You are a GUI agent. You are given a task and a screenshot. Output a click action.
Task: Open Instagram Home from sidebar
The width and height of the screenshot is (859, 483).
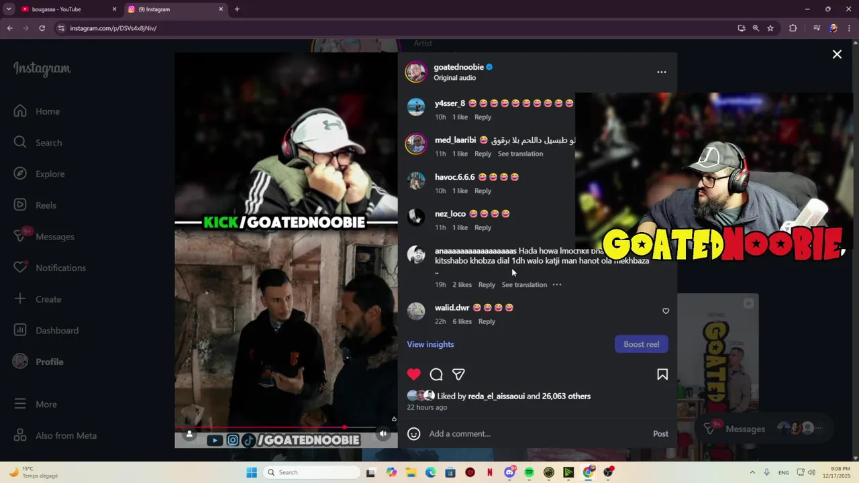pos(38,111)
